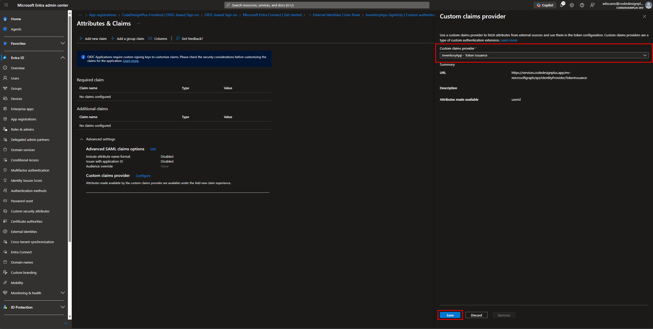The image size is (653, 329).
Task: Open Learn more link in panel description
Action: point(509,40)
